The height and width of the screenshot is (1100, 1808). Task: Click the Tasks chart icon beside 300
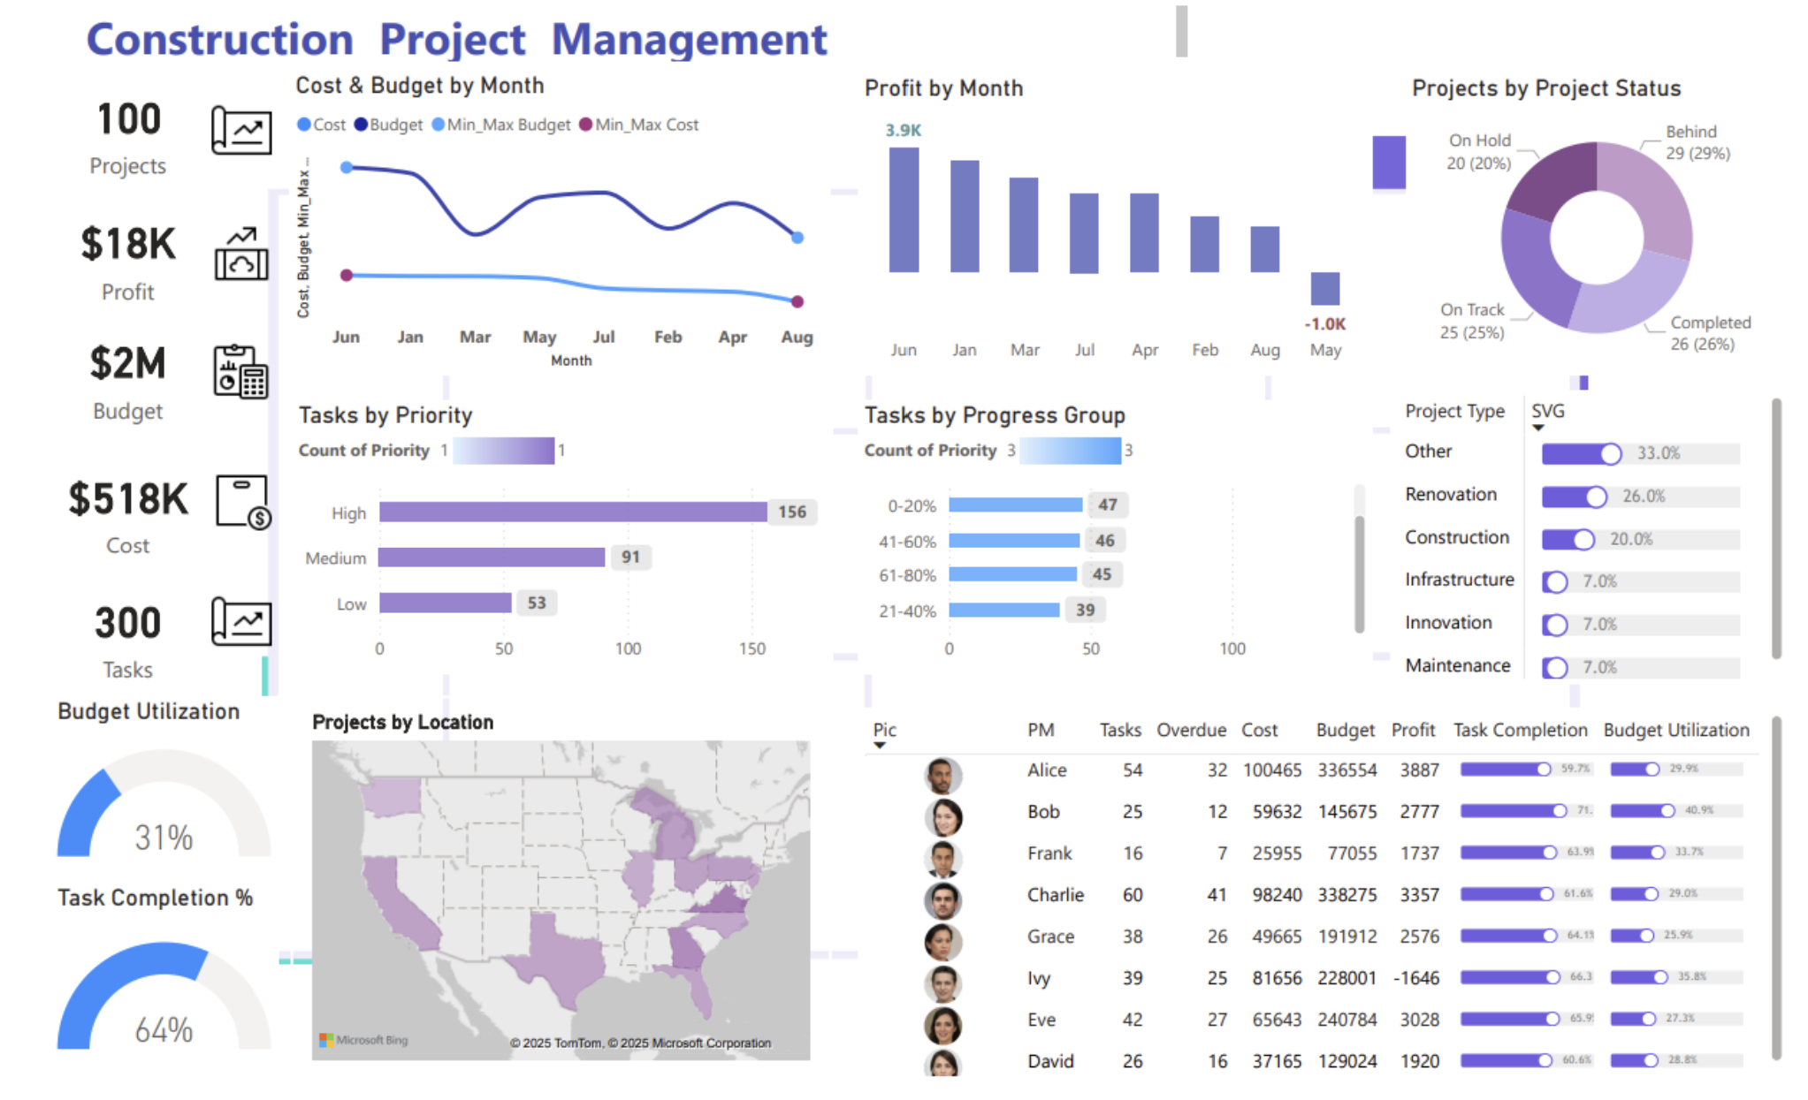click(x=241, y=622)
